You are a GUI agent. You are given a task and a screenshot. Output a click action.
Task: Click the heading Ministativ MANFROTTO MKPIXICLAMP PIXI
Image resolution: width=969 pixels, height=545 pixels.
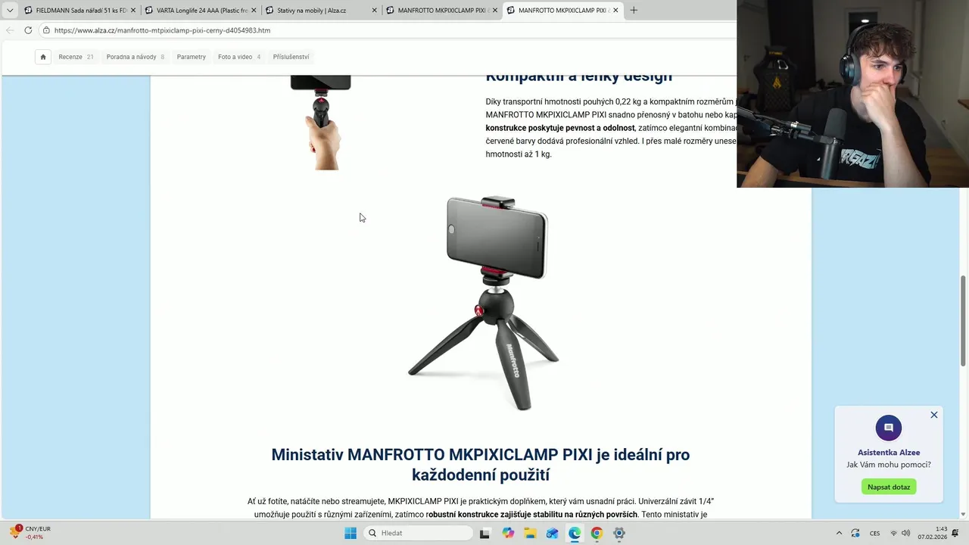(x=481, y=464)
